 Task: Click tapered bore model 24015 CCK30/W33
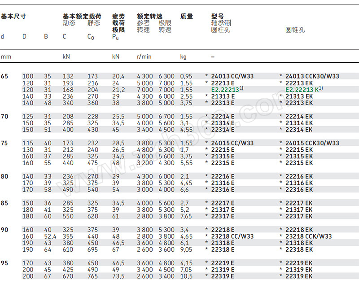pos(312,143)
